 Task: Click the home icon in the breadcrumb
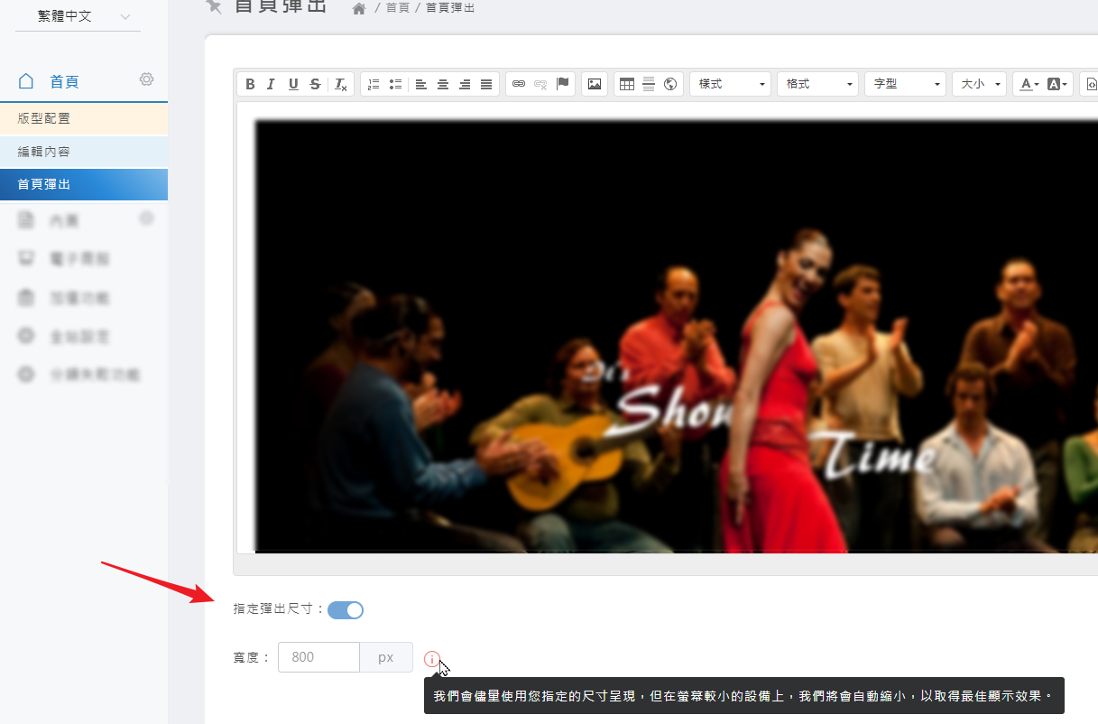[x=359, y=9]
